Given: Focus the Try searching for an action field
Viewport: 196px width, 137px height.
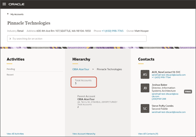Looking at the screenshot, I should pos(77,39).
